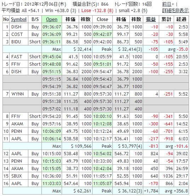Click close time 11:05:17
Image resolution: width=190 pixels, height=196 pixels.
point(102,176)
